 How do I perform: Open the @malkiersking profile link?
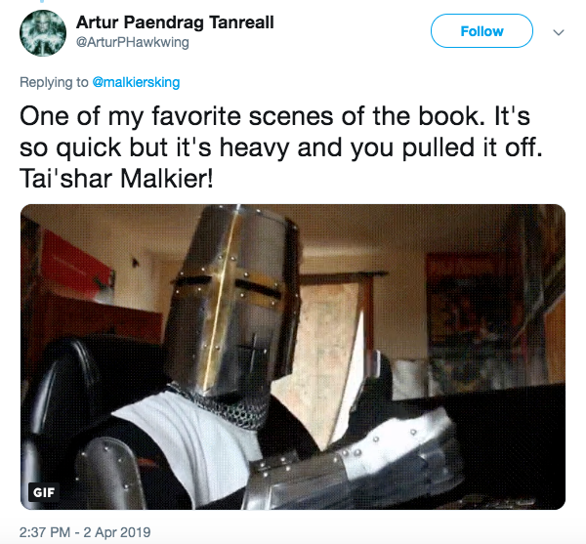[136, 82]
